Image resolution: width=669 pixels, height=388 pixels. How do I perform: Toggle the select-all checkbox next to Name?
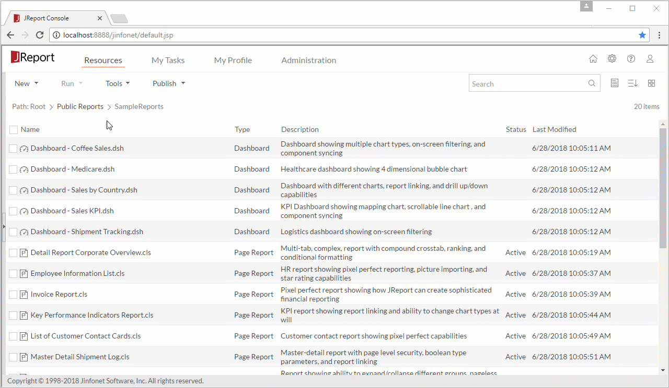[x=14, y=129]
